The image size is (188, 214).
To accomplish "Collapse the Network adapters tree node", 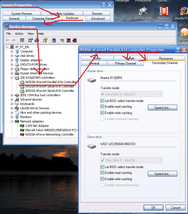I will 12,121.
